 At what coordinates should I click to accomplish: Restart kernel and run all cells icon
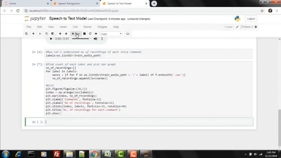tap(96, 34)
